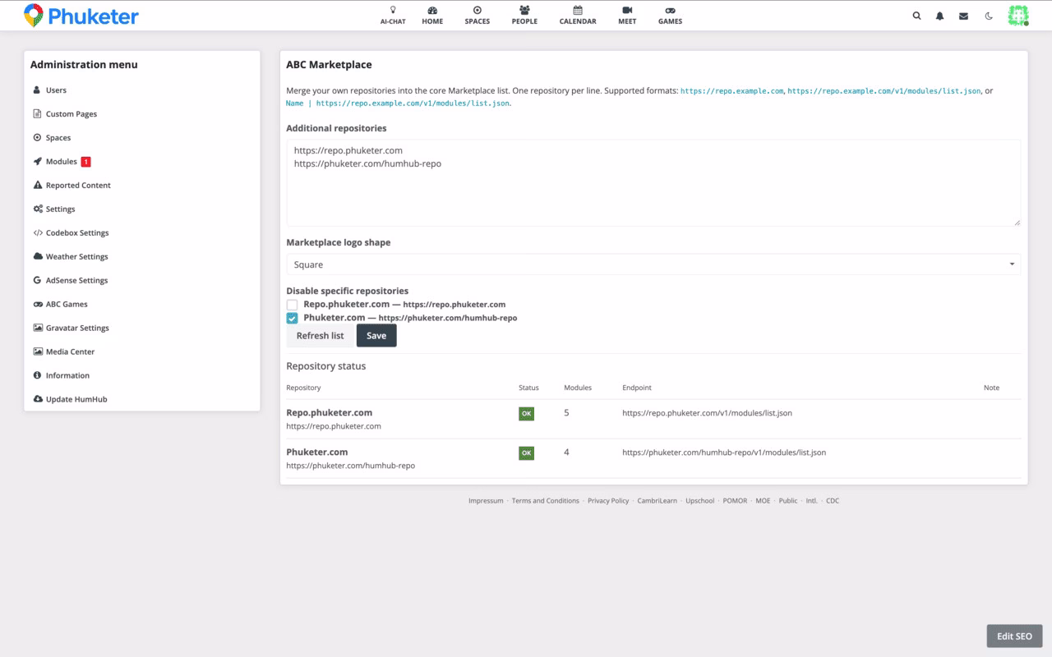The height and width of the screenshot is (657, 1052).
Task: Open the Calendar icon in top bar
Action: [578, 10]
